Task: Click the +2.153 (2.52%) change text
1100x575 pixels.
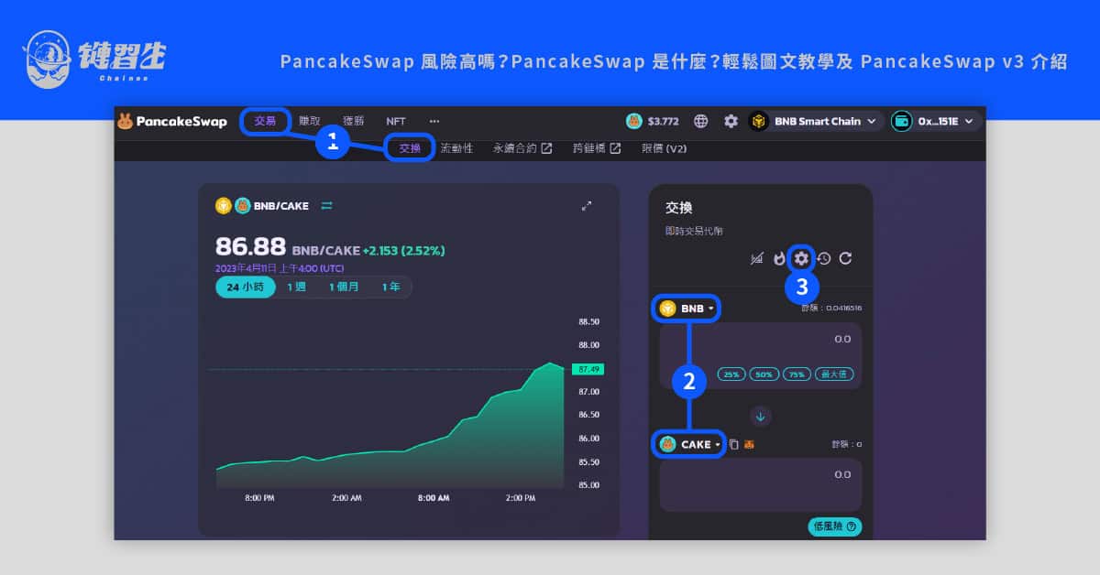Action: 404,250
